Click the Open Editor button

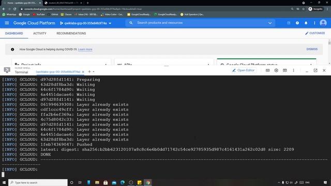[244, 70]
